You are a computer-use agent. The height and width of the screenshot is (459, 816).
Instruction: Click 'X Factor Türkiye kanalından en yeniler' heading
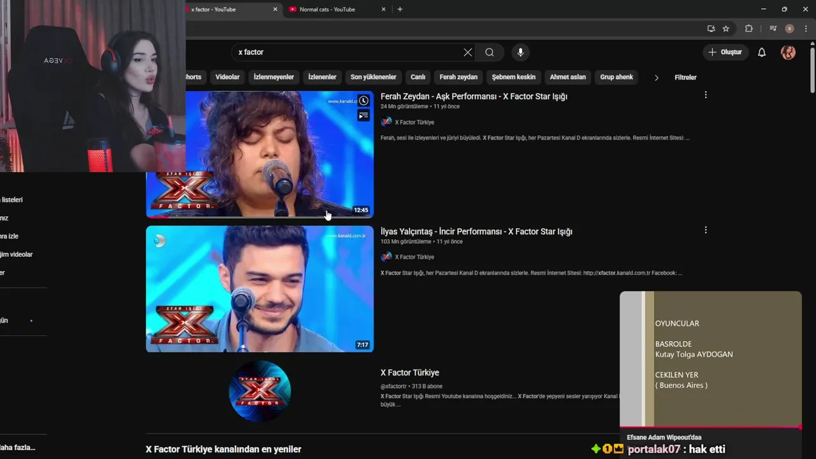point(223,449)
